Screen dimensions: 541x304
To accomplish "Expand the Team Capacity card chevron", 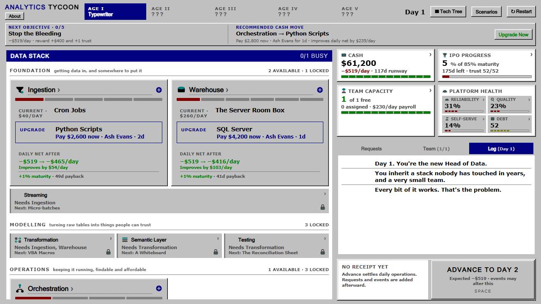I will click(x=430, y=90).
